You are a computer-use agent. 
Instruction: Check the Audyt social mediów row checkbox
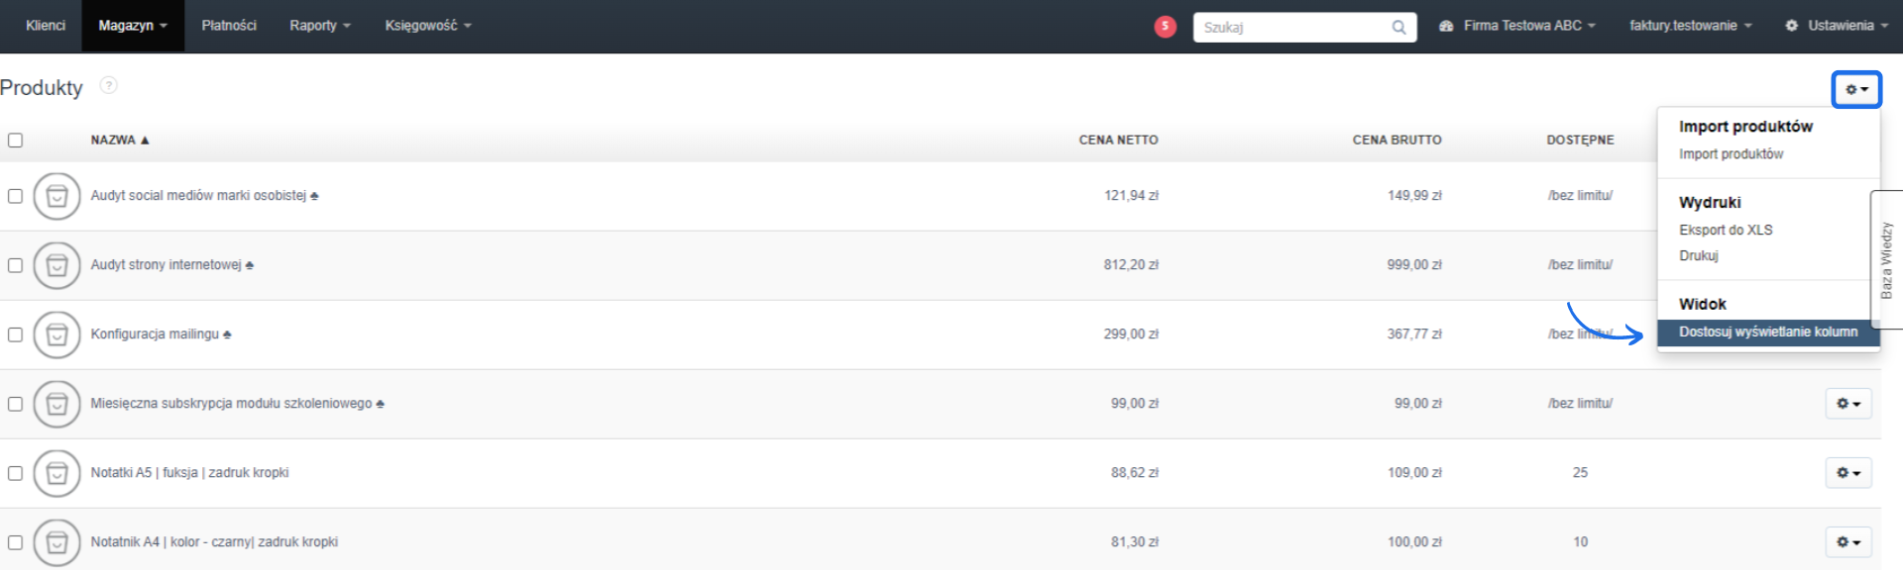[15, 196]
